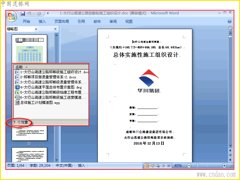Viewport: 240px width, 180px height.
Task: Open the 开始 ribbon tab
Action: click(x=26, y=21)
